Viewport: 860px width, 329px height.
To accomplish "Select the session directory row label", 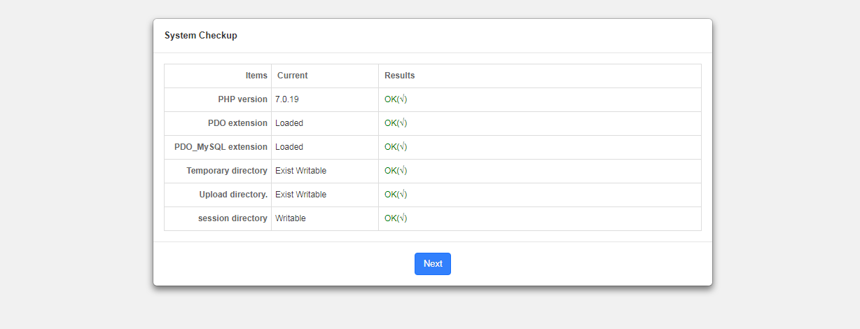I will [233, 218].
